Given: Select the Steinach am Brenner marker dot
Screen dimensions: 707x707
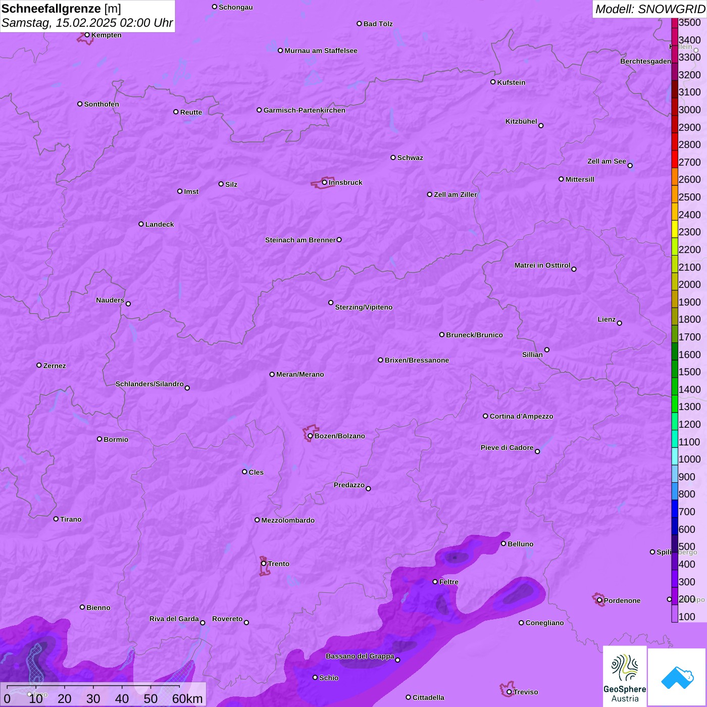Looking at the screenshot, I should [339, 240].
